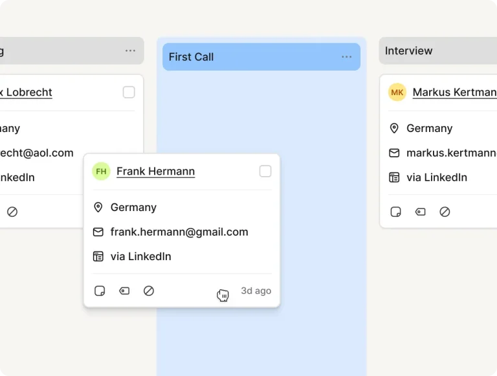Click the First Call column header
The height and width of the screenshot is (376, 497).
(191, 57)
